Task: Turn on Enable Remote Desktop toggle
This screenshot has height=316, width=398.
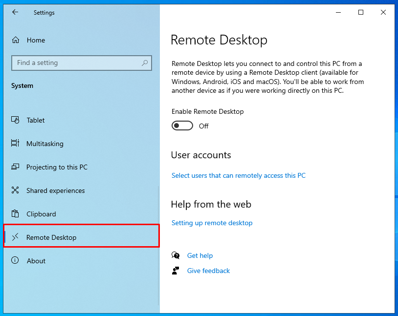Action: [x=182, y=126]
